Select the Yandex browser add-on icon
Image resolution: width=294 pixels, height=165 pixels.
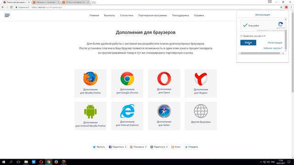tap(201, 79)
